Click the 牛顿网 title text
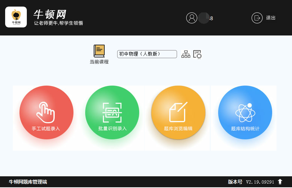 (x=50, y=14)
